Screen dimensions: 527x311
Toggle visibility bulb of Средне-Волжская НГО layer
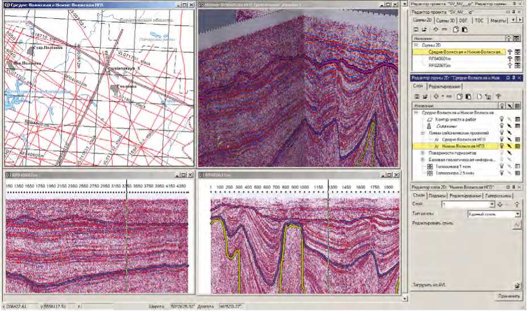click(501, 139)
